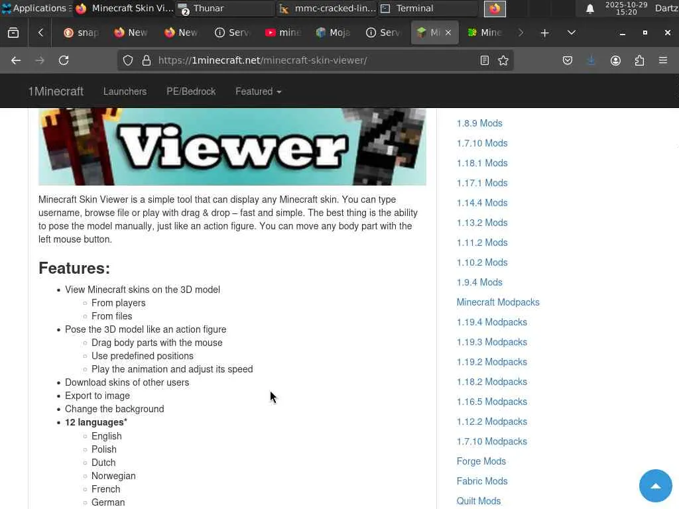Open the Forge Mods link
The image size is (679, 509).
tap(481, 462)
